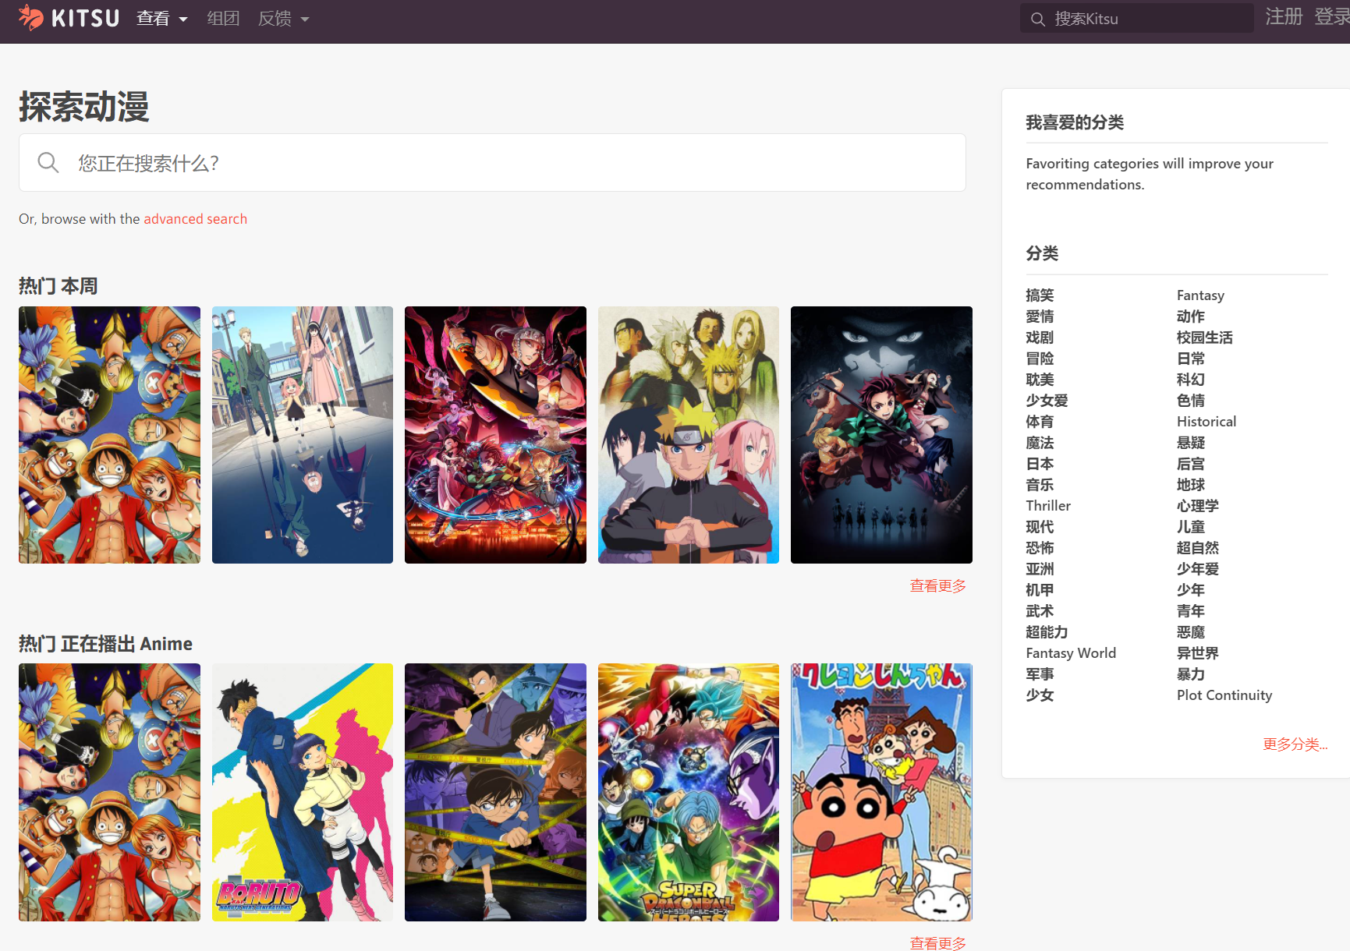Select the Fantasy World category
Screen dimensions: 1350x951
click(1071, 653)
